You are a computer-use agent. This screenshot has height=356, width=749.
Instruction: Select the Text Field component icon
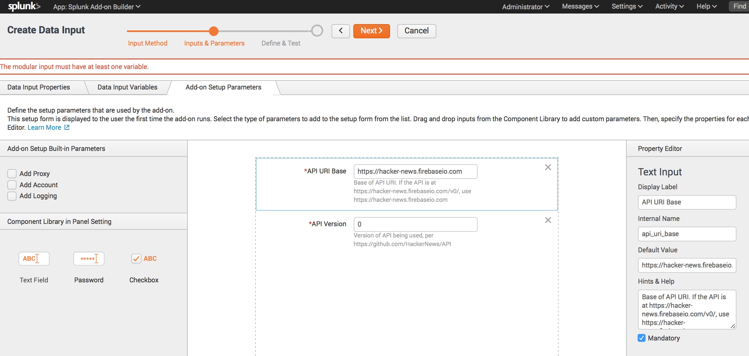pyautogui.click(x=34, y=259)
